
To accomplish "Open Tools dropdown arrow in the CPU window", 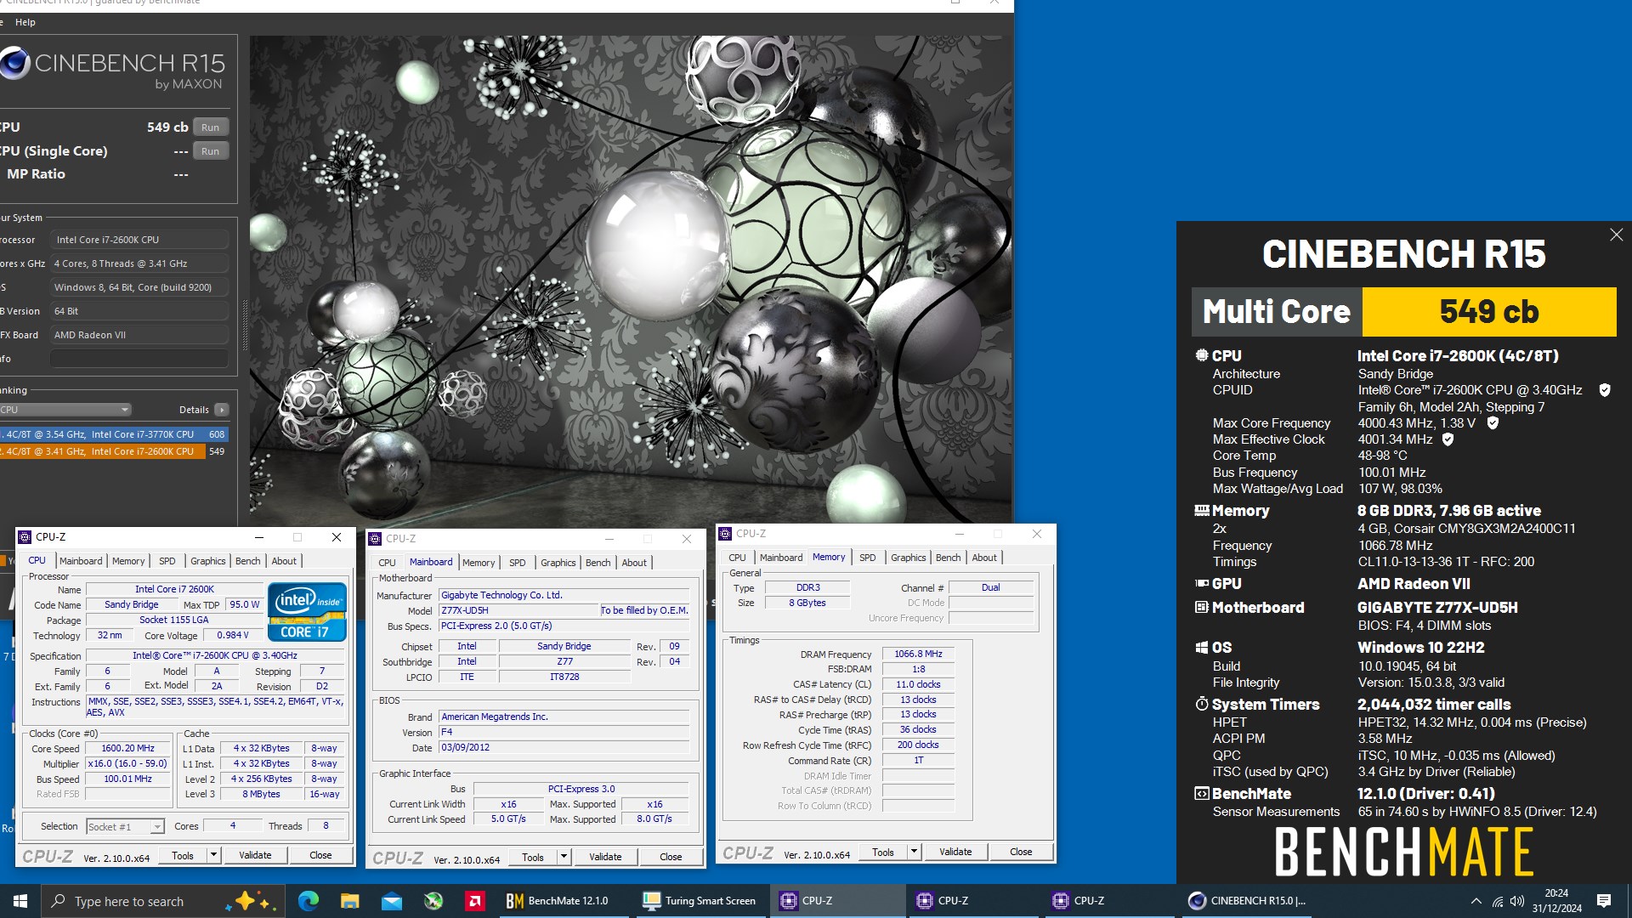I will pyautogui.click(x=213, y=855).
